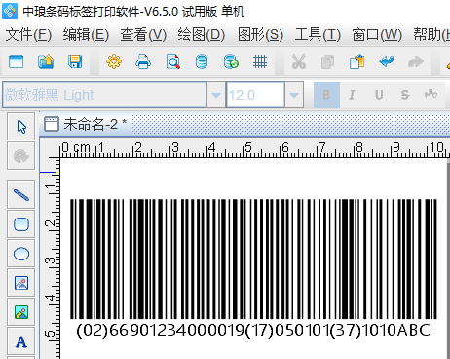Viewport: 450px width, 359px height.
Task: Open the 绘图(D) menu
Action: [201, 34]
